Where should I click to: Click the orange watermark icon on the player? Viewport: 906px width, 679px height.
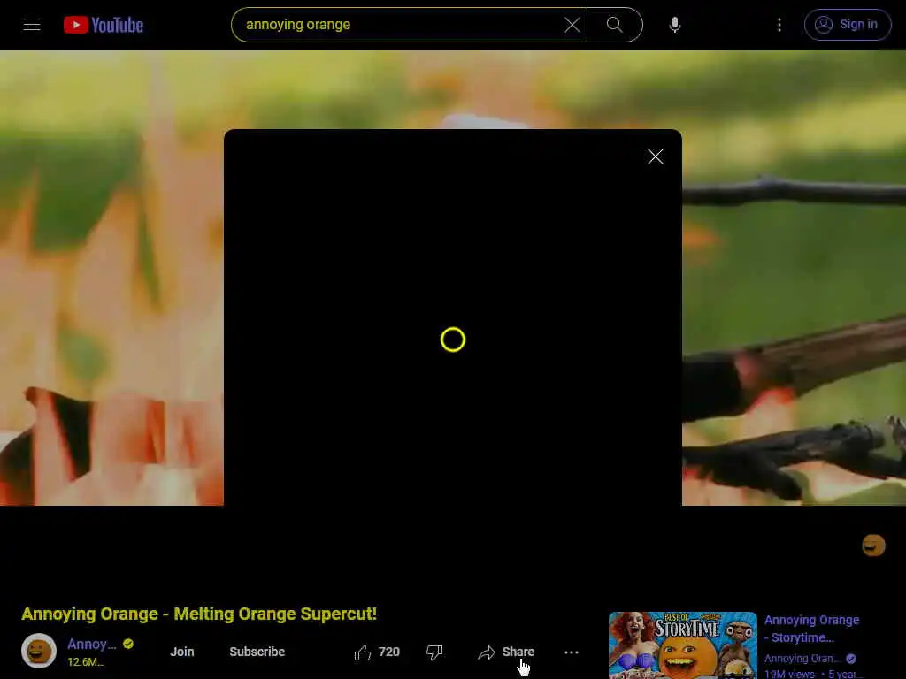coord(873,545)
